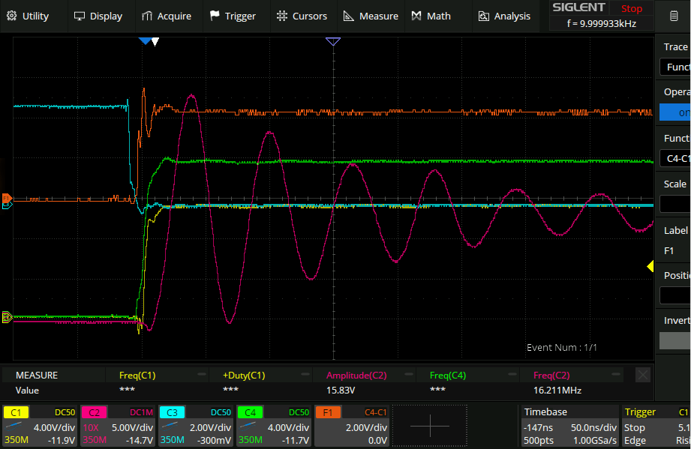691x449 pixels.
Task: Expand the Trace selection dropdown
Action: point(674,67)
